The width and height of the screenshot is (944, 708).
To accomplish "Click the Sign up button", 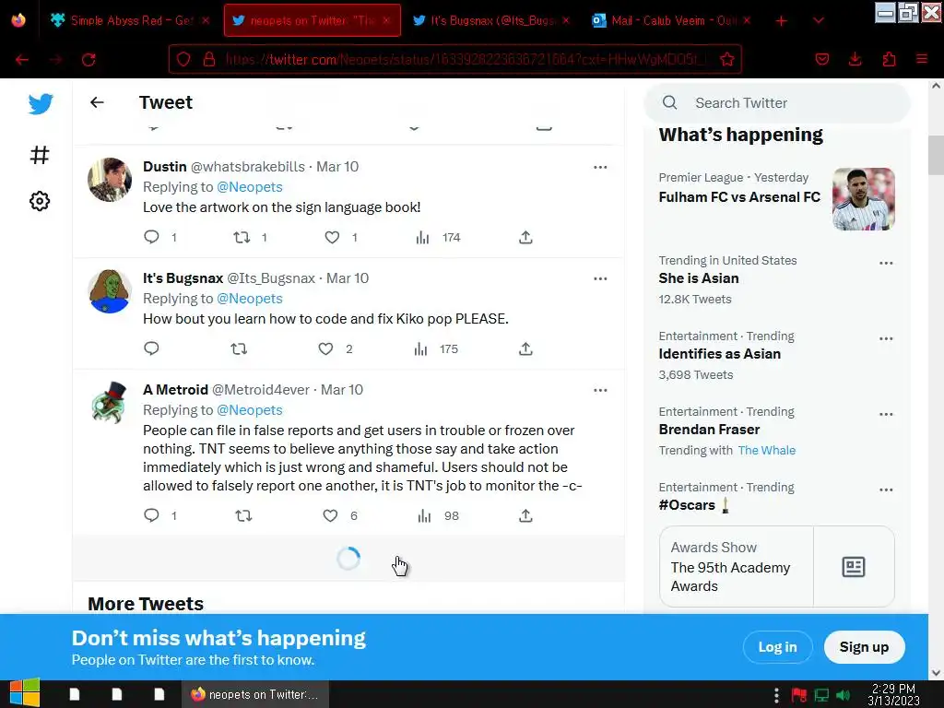I will tap(864, 646).
